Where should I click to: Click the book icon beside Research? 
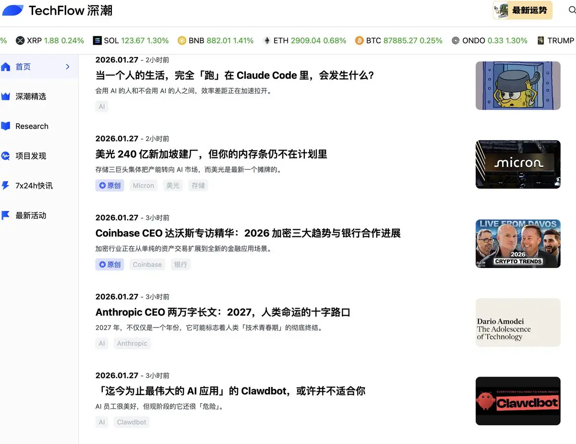click(5, 126)
